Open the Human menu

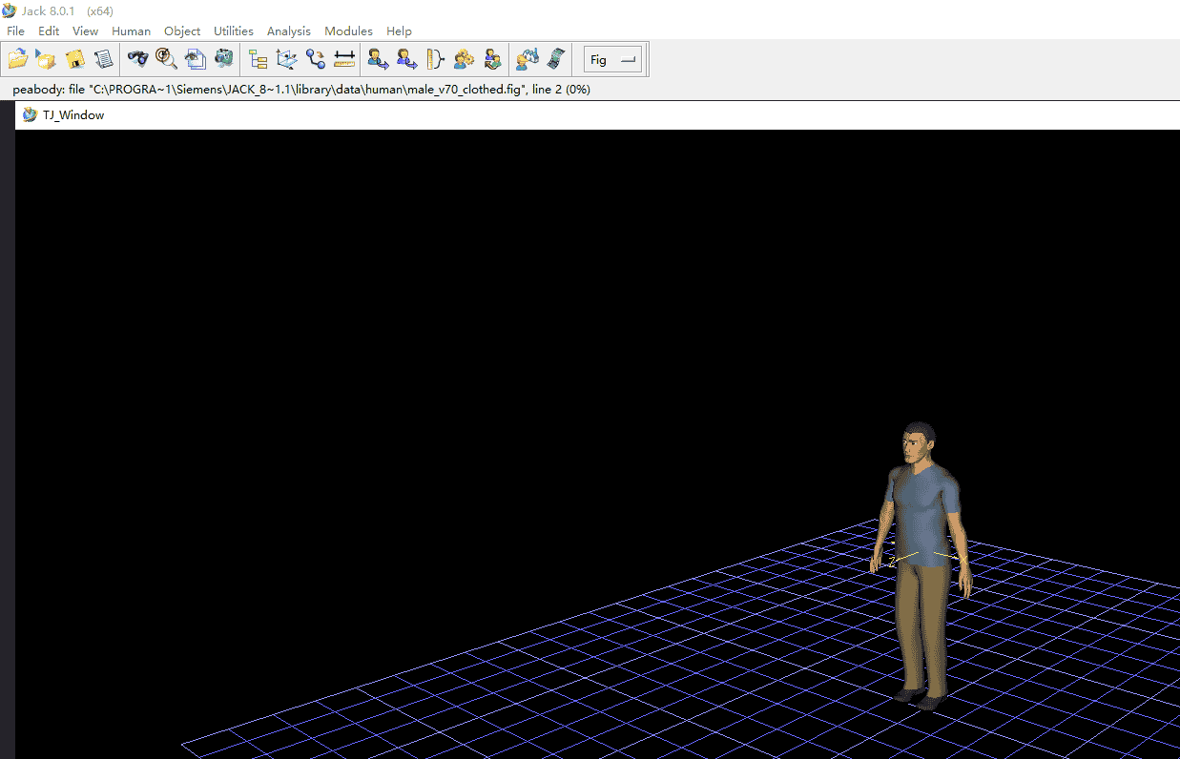pos(131,31)
